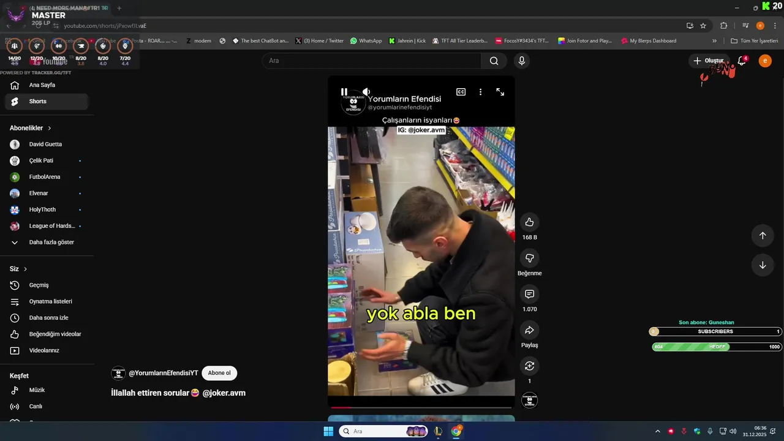Image resolution: width=784 pixels, height=441 pixels.
Task: Open the three-dot more options on the Short
Action: click(480, 92)
